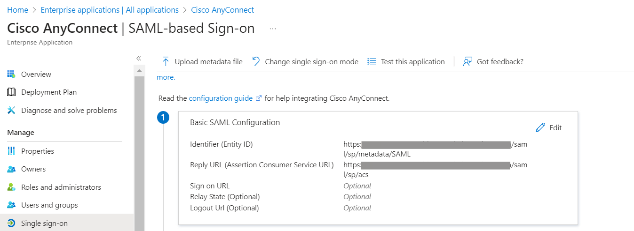Click Got feedback? button

(493, 61)
